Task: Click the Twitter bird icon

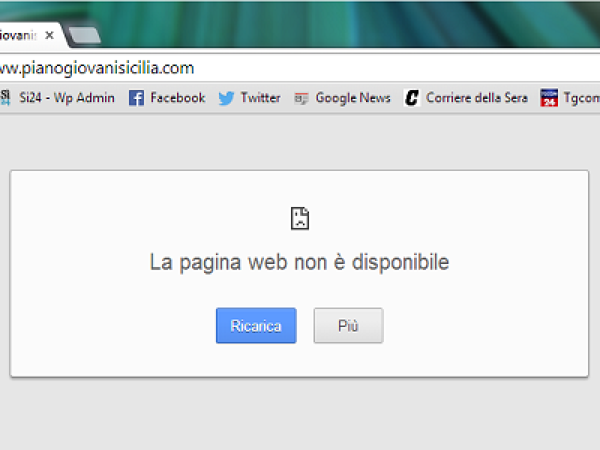Action: [x=226, y=98]
